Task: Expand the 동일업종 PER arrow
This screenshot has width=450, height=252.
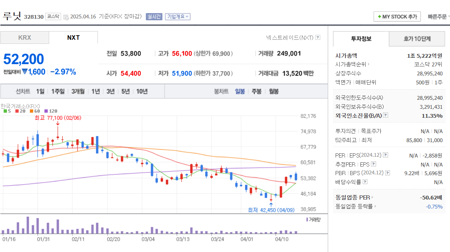Action: [x=372, y=197]
